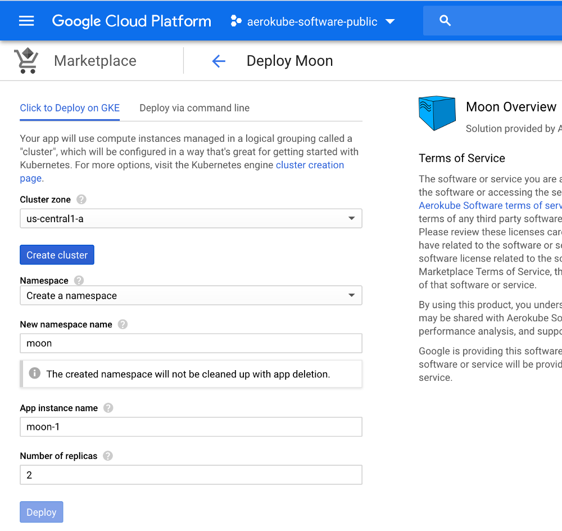This screenshot has height=531, width=562.
Task: Focus the New namespace name field
Action: tap(191, 343)
